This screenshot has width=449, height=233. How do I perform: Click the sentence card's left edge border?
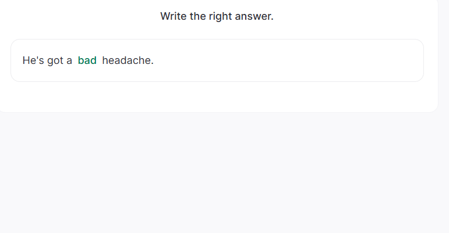[x=11, y=60]
